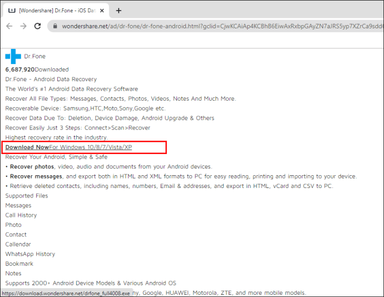
Task: Click the Dr.Fone blue cross logo
Action: [13, 56]
